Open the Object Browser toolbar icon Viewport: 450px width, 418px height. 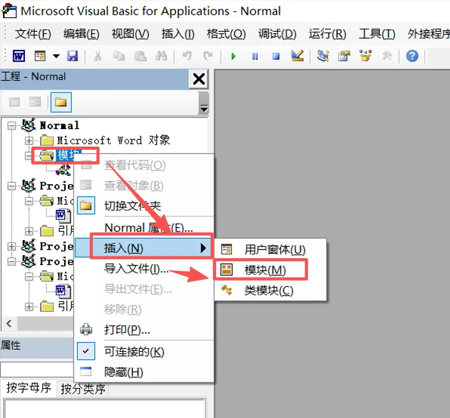click(365, 56)
